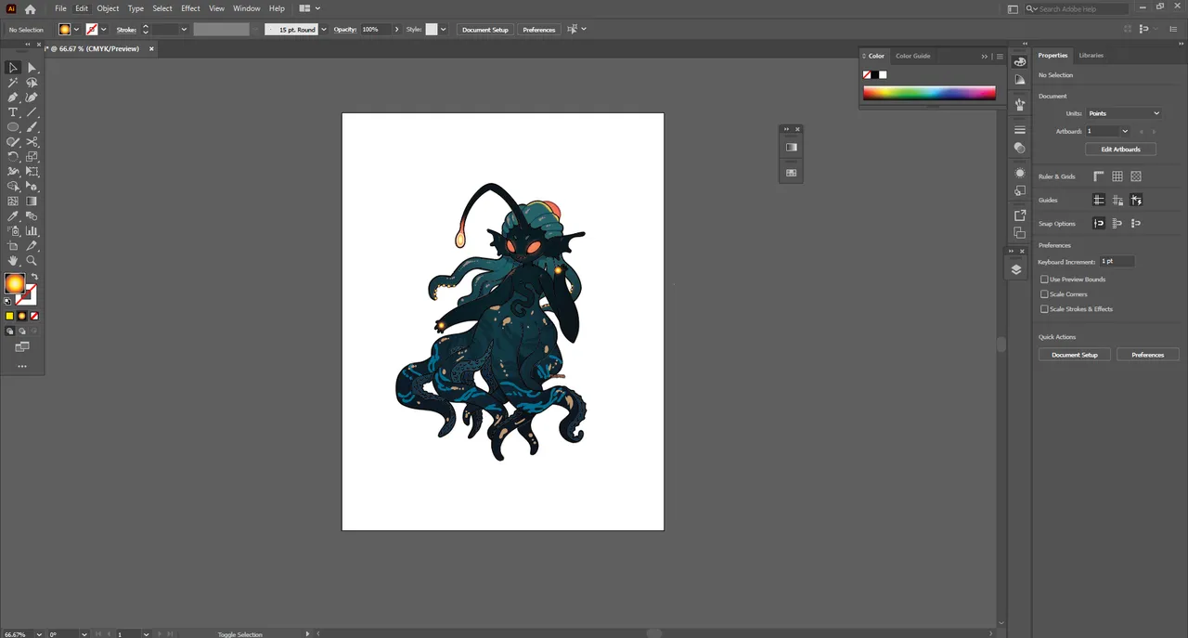Viewport: 1188px width, 638px height.
Task: Click Document Setup in the control bar
Action: pos(485,30)
